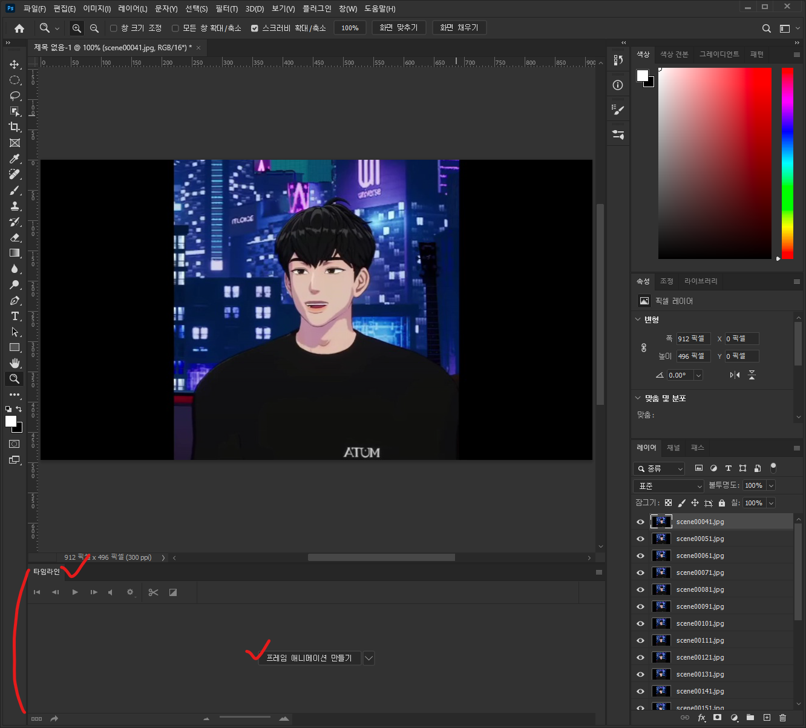Select the Crop tool

(x=15, y=127)
